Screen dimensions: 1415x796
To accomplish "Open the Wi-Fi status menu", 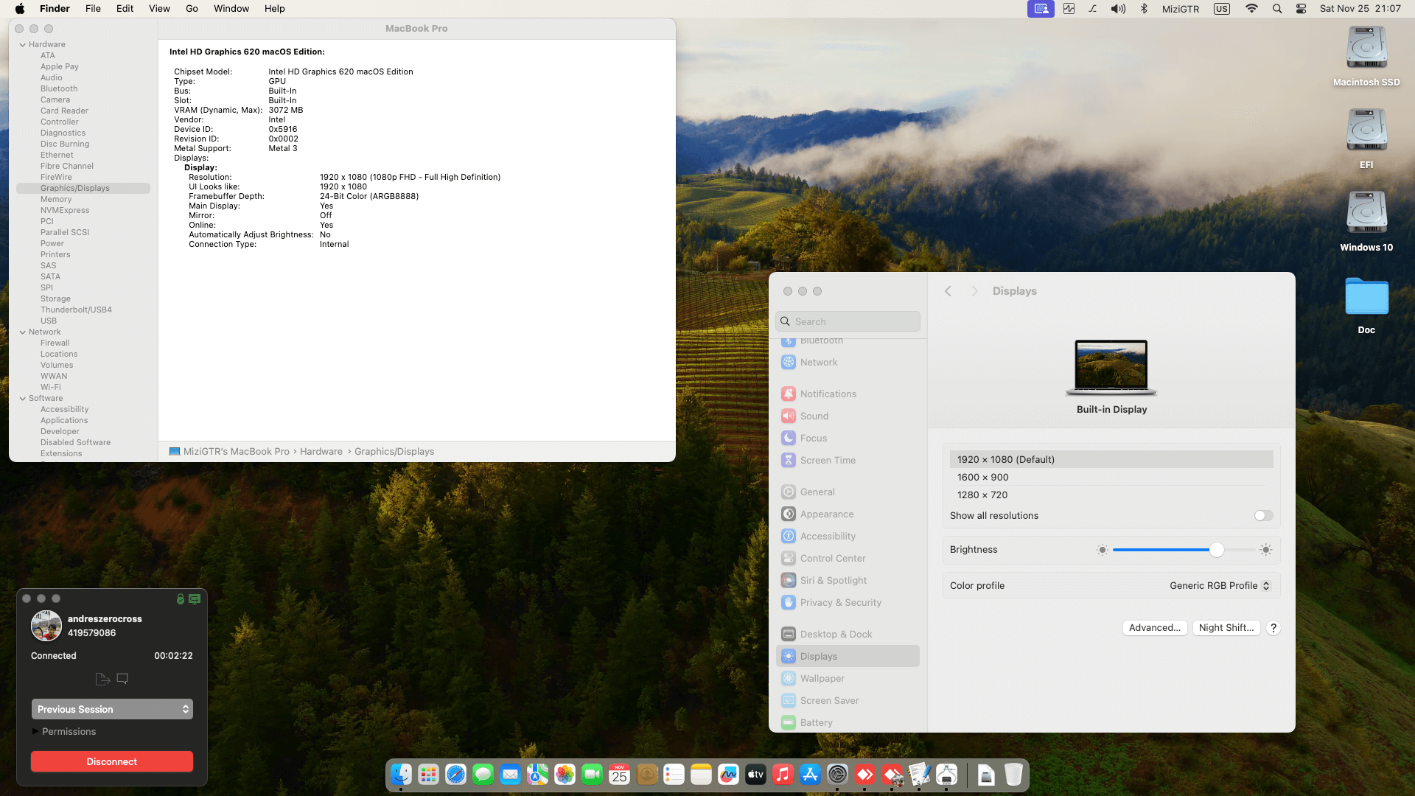I will (1251, 9).
